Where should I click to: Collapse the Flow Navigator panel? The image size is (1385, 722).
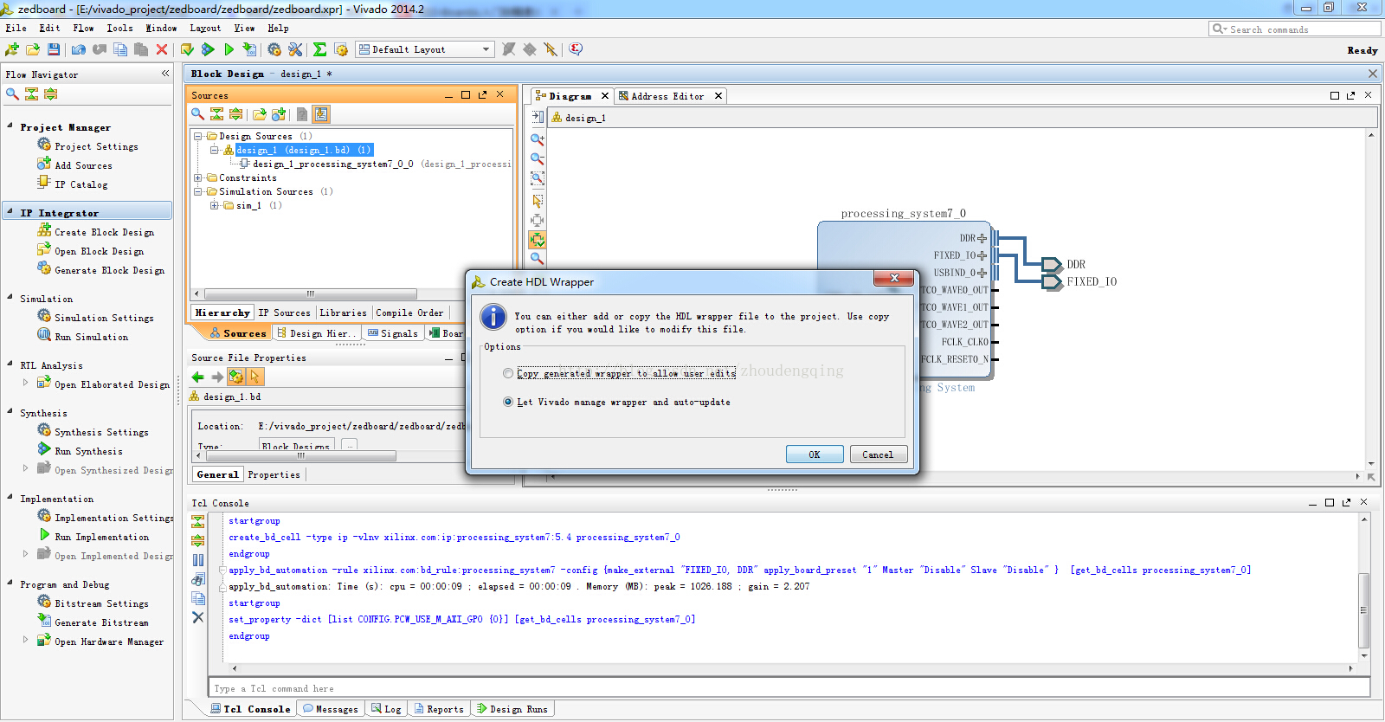pyautogui.click(x=164, y=74)
